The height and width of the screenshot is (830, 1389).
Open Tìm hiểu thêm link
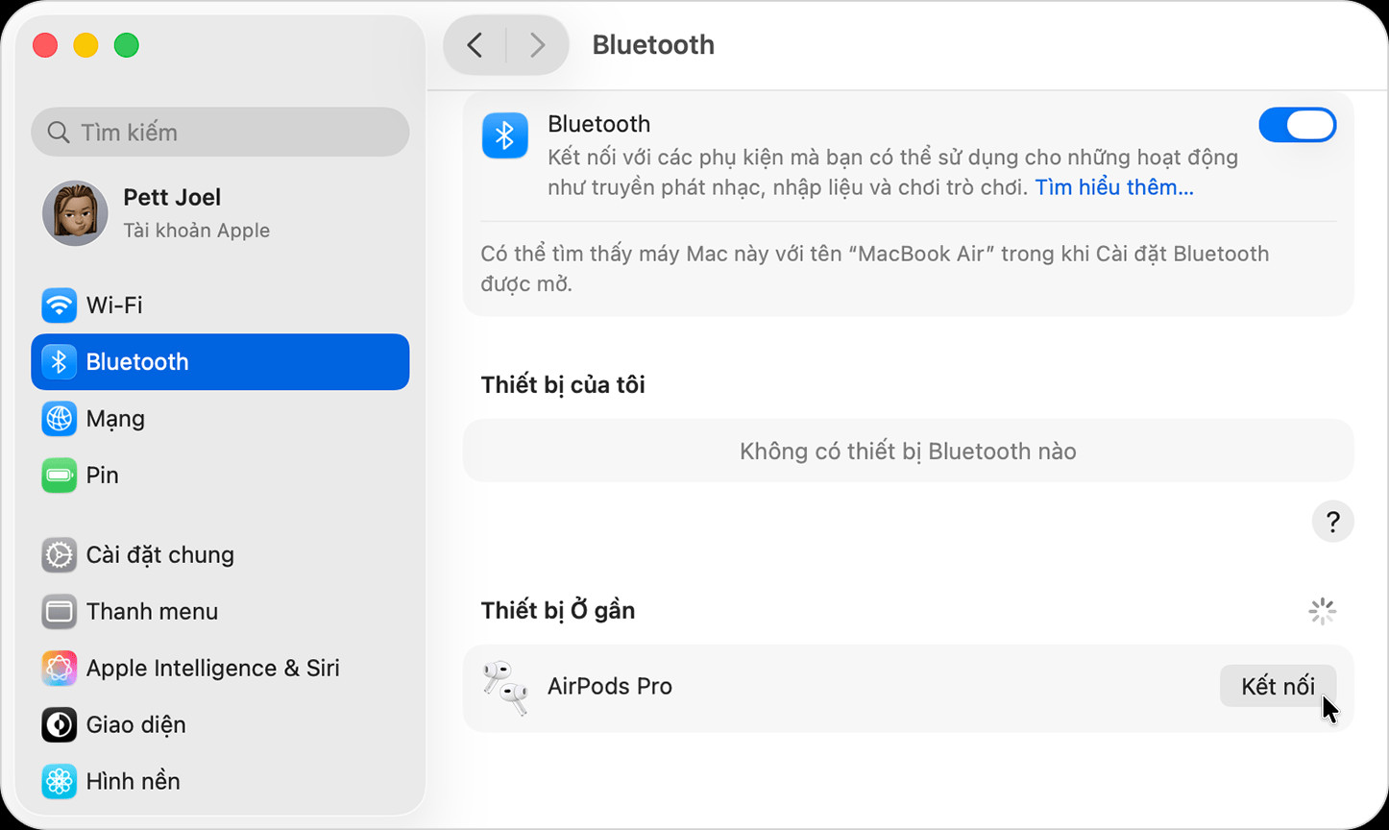click(1113, 187)
